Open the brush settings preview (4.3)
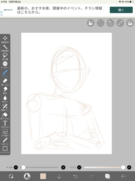Viewport: 135px width, 181px height. (x=27, y=176)
